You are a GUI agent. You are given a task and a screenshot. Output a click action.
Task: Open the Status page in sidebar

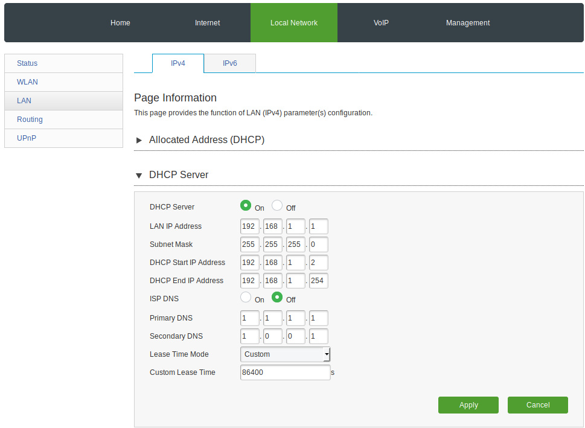point(27,63)
